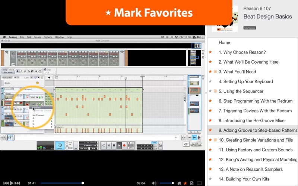Click the orange favorite star in player bar
Viewport: 298px width, 186px height.
tap(185, 183)
